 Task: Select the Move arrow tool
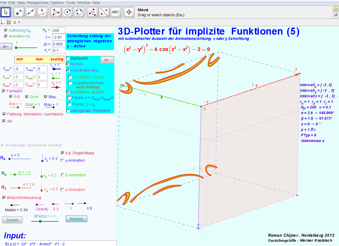tap(6, 12)
